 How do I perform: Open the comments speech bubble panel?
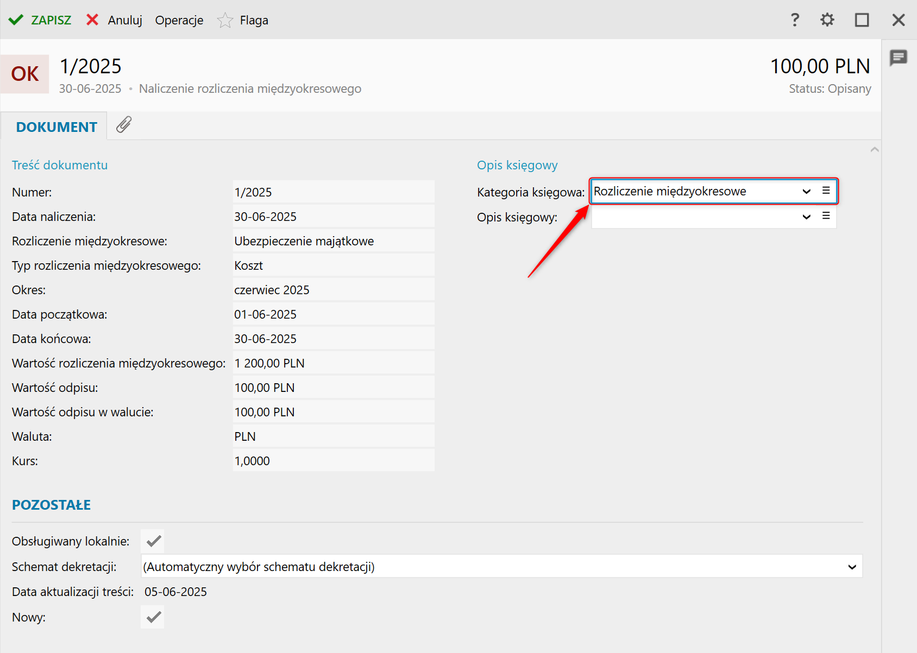899,57
